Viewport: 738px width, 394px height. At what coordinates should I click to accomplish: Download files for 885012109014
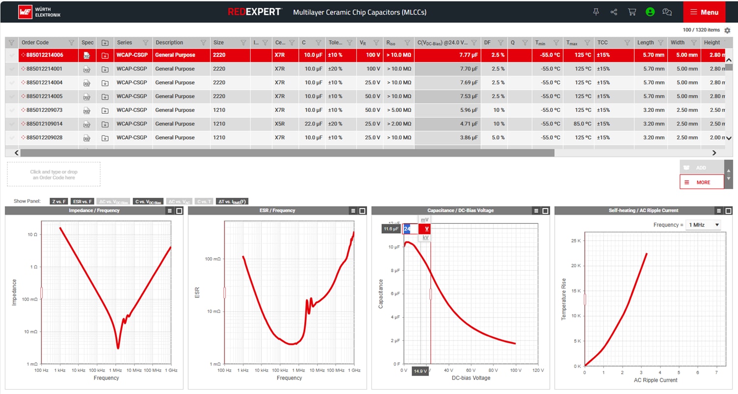click(x=105, y=124)
